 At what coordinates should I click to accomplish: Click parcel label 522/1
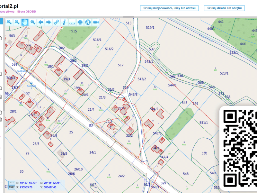point(234,53)
